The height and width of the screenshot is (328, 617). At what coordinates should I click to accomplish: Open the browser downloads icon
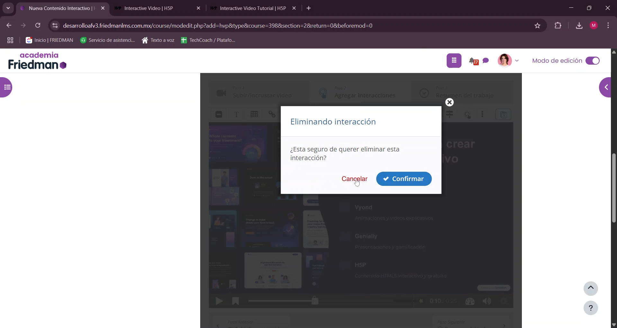pos(579,26)
